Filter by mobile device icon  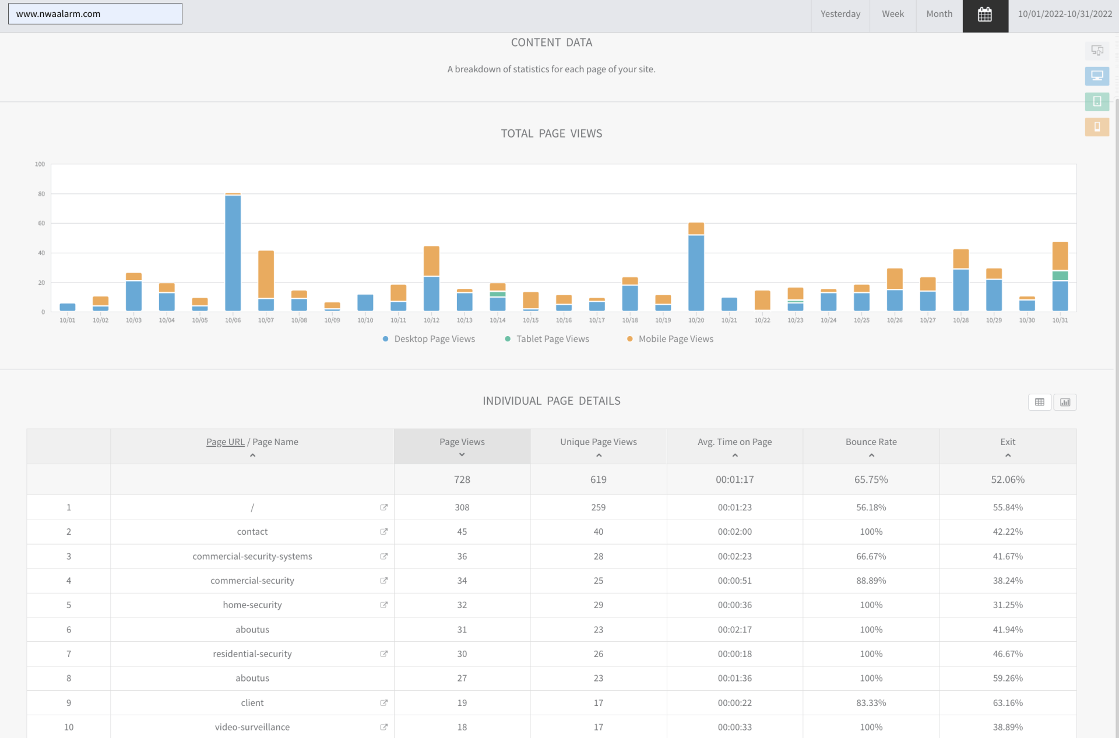coord(1097,126)
